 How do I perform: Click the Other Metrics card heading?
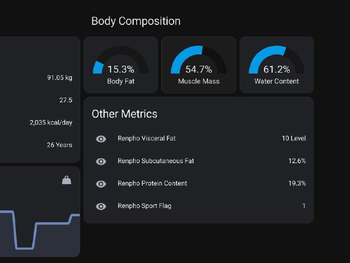click(124, 114)
